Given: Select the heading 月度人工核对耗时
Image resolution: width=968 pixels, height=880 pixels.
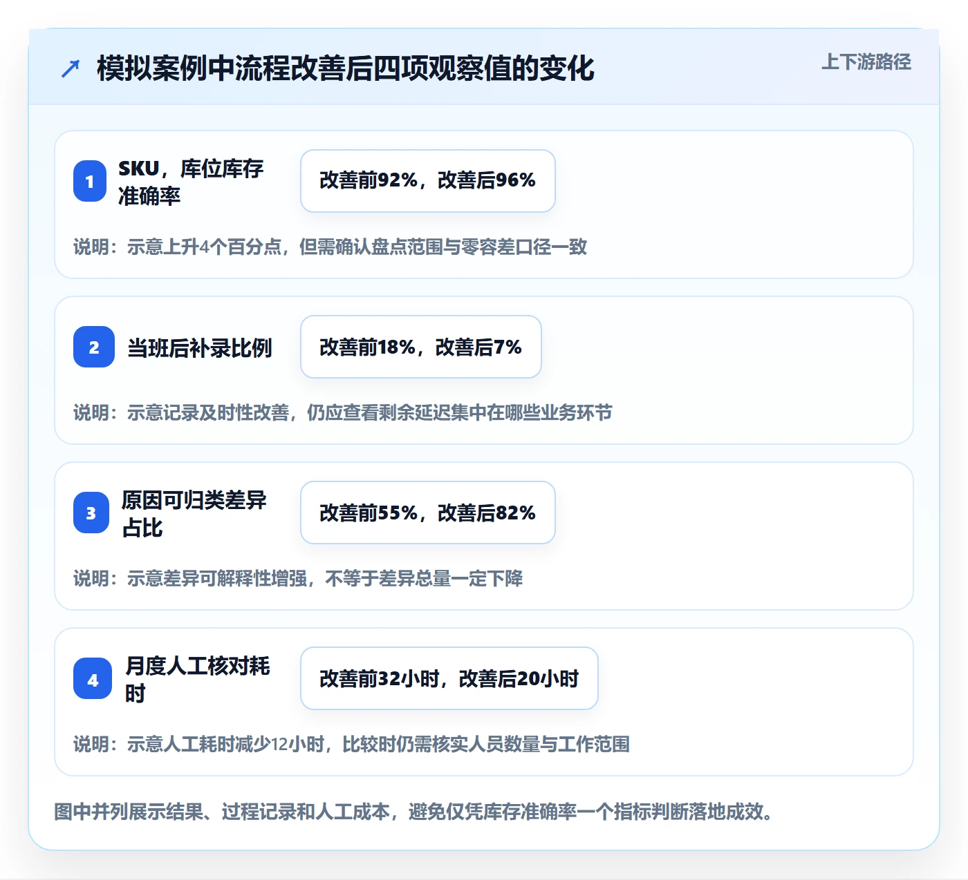Looking at the screenshot, I should pyautogui.click(x=198, y=679).
